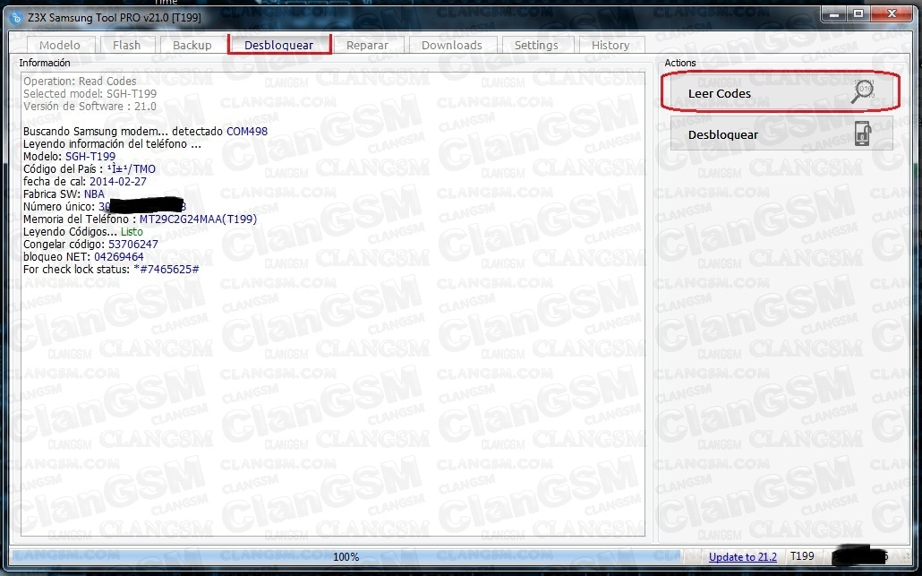Follow the Update to 21.2 link
Viewport: 922px width, 576px height.
743,556
